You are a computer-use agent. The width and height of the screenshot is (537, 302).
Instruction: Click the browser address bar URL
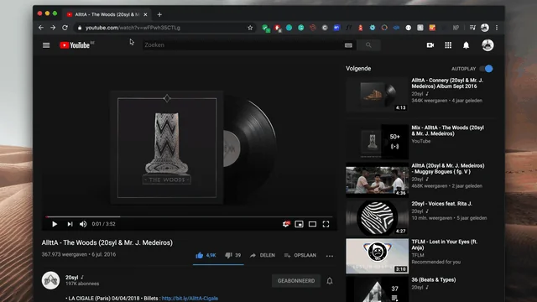point(133,28)
